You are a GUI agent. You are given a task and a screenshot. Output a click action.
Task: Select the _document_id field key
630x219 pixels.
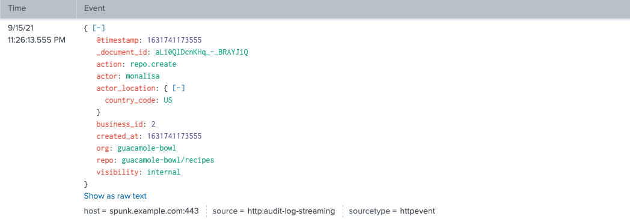click(x=123, y=52)
